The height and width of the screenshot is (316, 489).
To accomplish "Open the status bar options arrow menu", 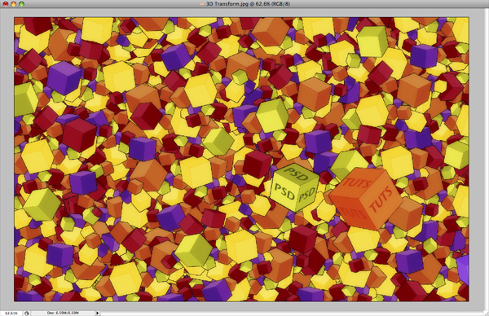I will coord(97,313).
